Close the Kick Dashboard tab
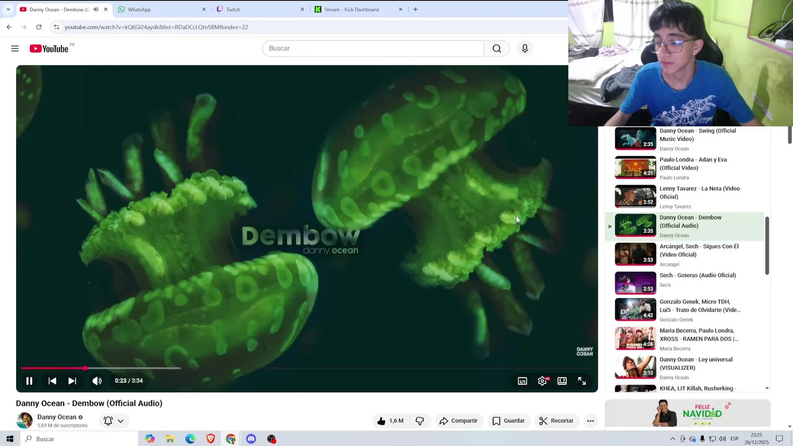Viewport: 793px width, 446px height. point(400,9)
